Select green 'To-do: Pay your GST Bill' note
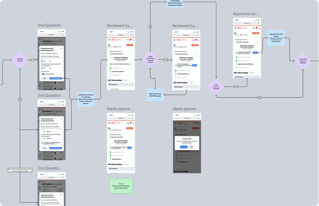Viewport: 319px width, 206px height. coord(121,186)
